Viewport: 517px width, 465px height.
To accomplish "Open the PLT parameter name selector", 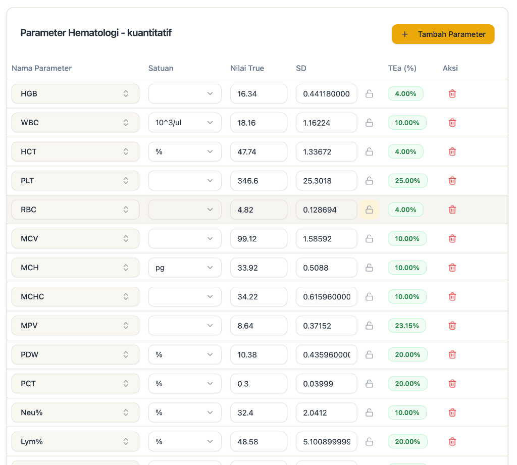I will pos(75,181).
